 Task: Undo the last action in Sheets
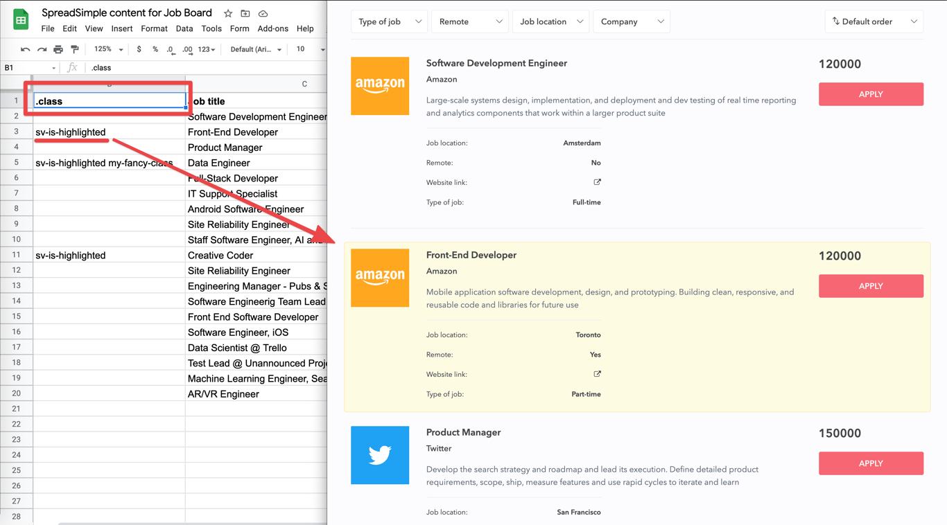click(26, 50)
